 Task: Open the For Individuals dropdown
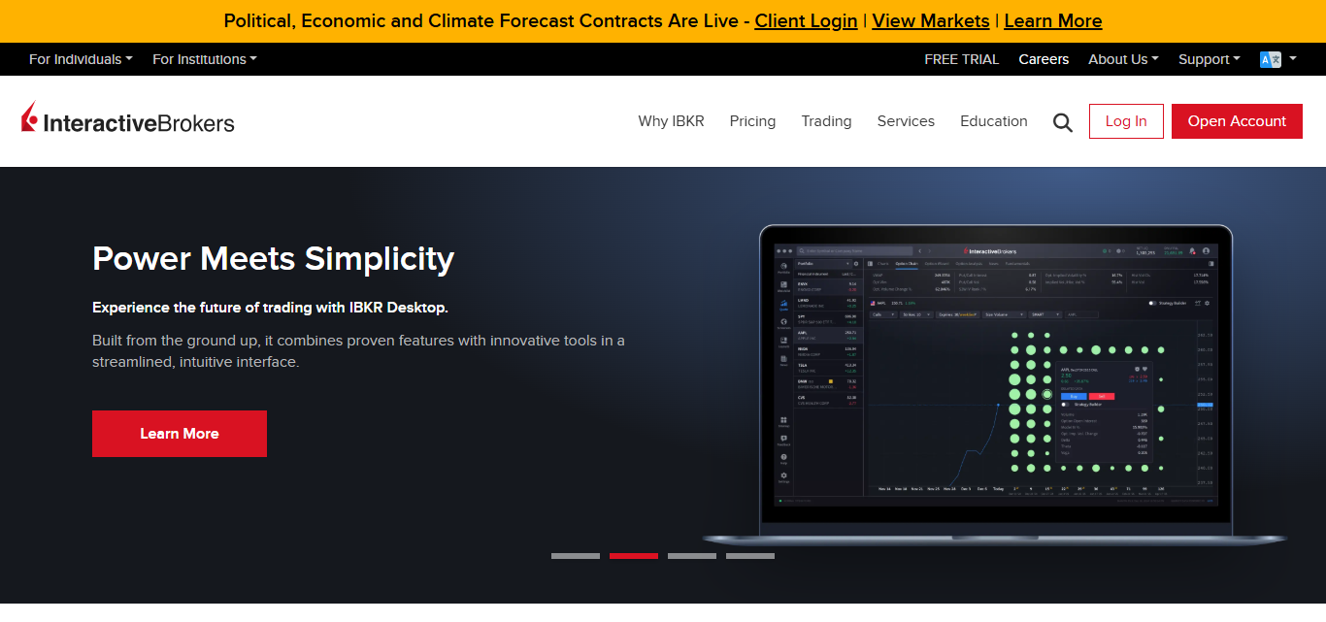[81, 59]
